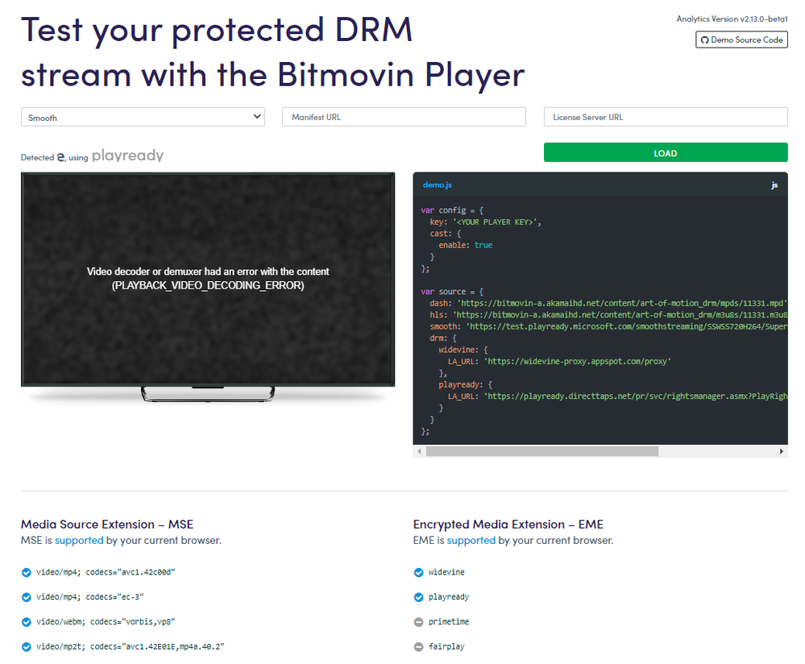Focus the License Server URL field
The height and width of the screenshot is (664, 805).
click(666, 117)
